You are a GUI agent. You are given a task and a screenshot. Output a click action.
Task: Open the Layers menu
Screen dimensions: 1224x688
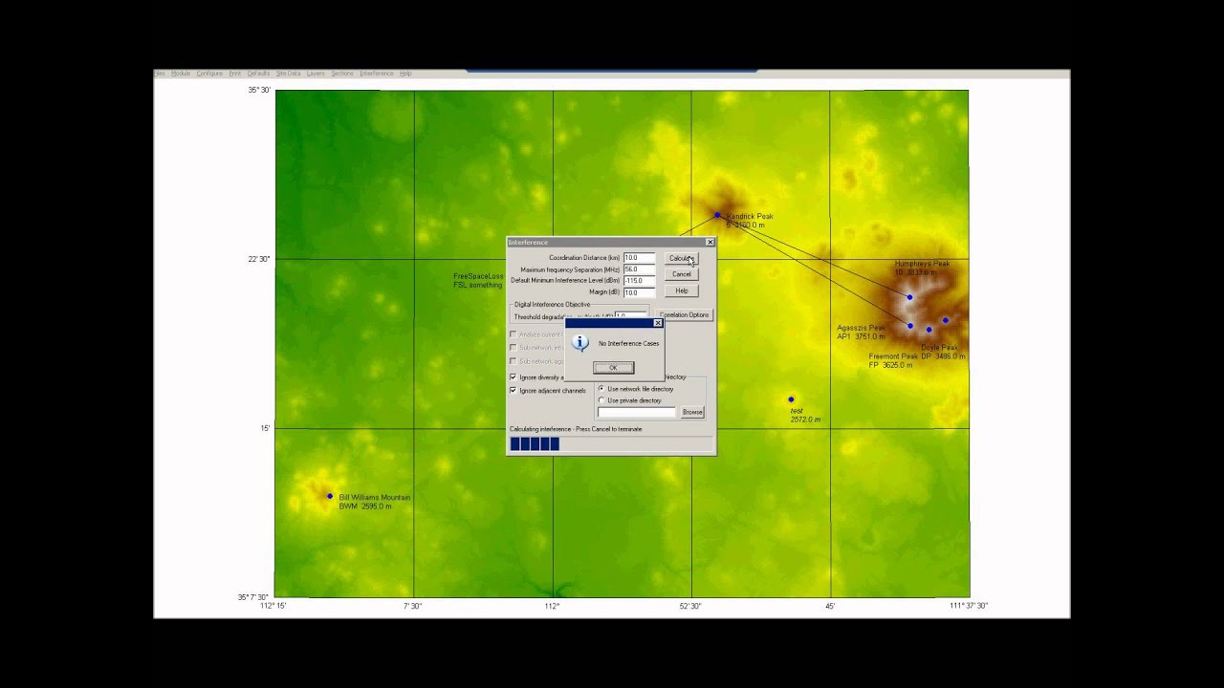click(316, 74)
